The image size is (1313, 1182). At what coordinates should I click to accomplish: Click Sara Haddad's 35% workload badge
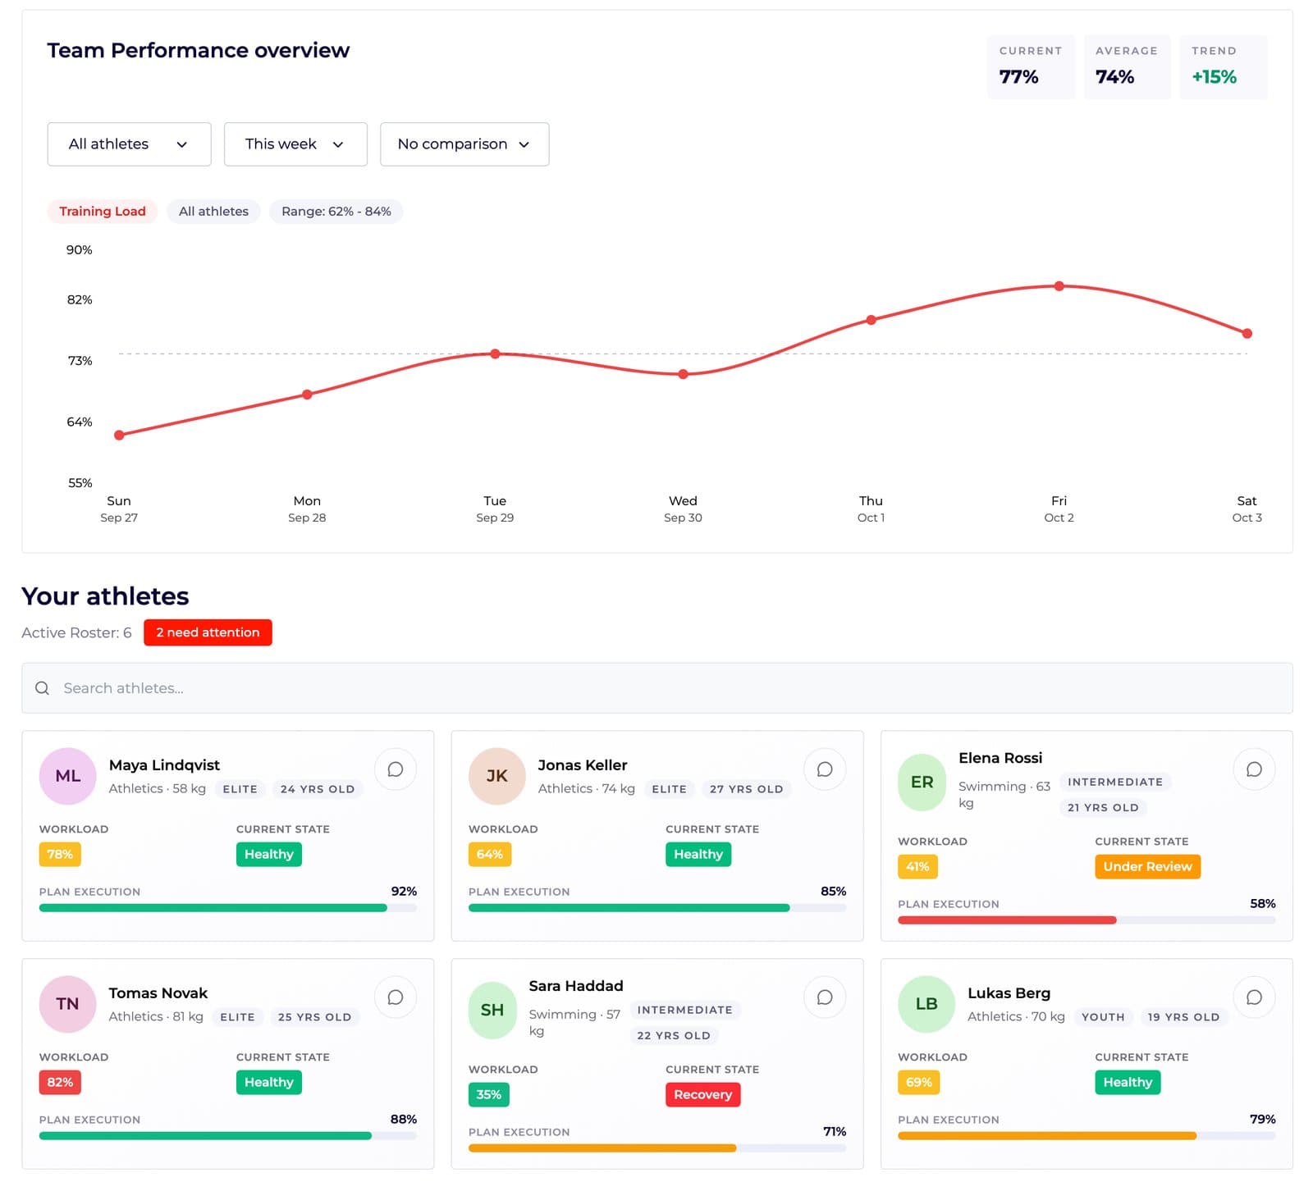[489, 1095]
